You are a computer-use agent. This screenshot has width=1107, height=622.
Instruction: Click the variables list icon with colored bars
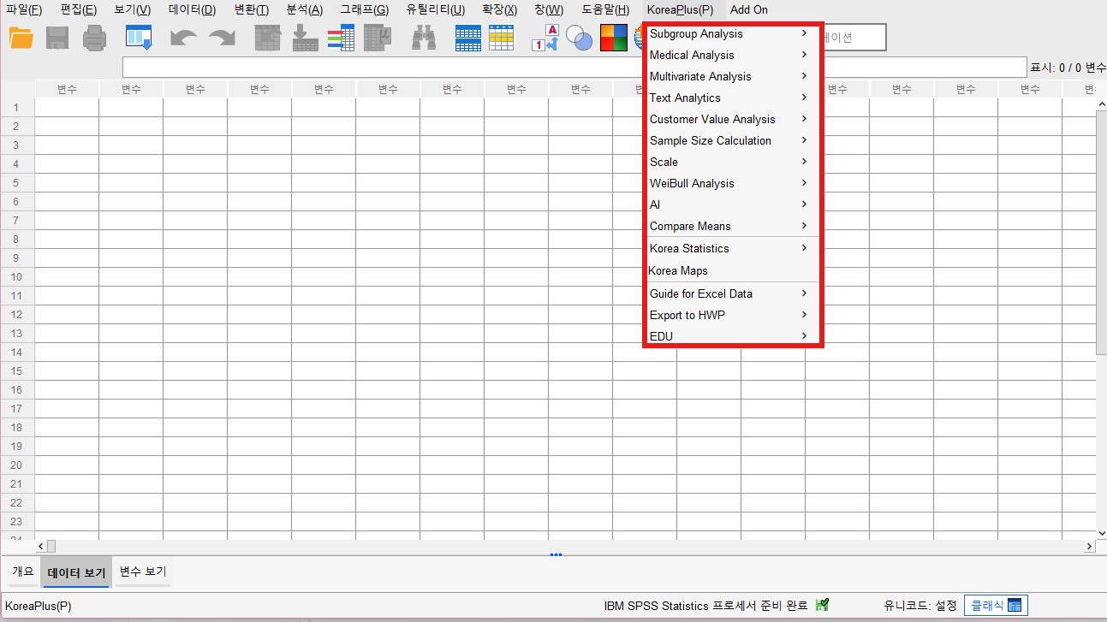pos(341,38)
